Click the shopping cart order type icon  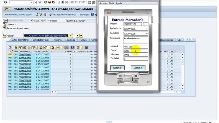[x=5, y=20]
